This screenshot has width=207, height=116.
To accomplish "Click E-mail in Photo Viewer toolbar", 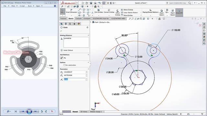I will coord(22,6).
